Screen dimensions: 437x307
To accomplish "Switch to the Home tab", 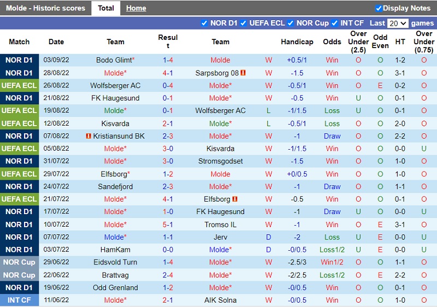I will click(136, 8).
